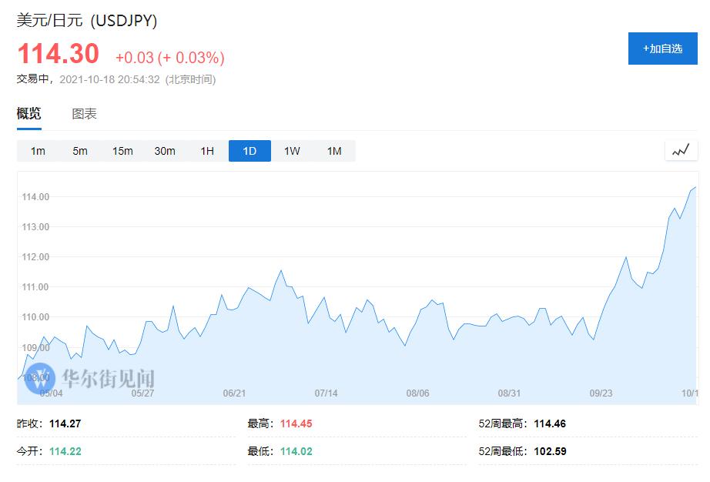Select the 1m timeframe
Image resolution: width=710 pixels, height=482 pixels.
click(37, 151)
